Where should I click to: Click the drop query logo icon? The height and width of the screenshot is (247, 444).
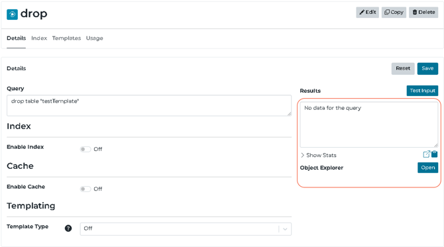tap(12, 14)
